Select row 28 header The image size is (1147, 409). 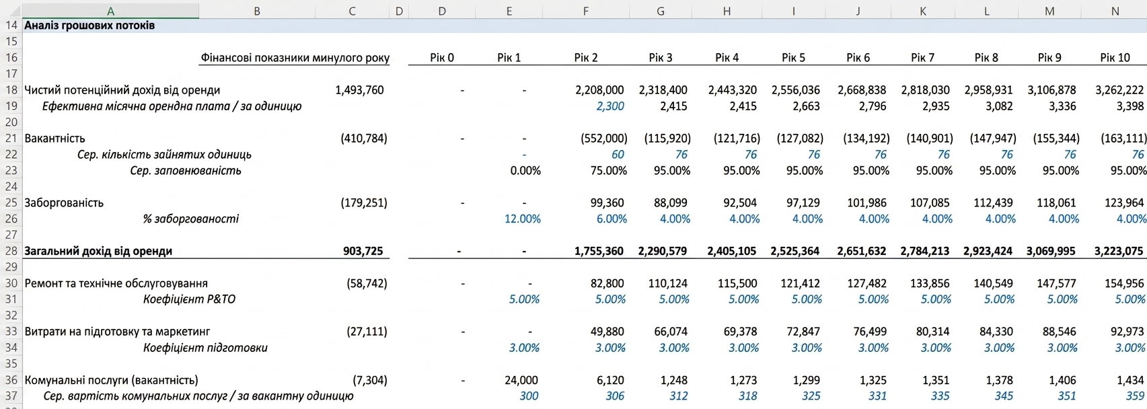11,251
